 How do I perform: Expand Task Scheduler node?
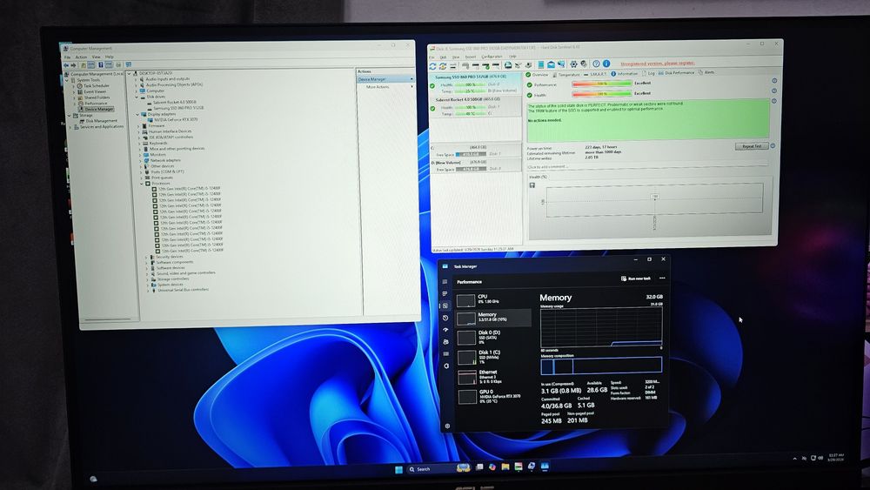(x=73, y=86)
